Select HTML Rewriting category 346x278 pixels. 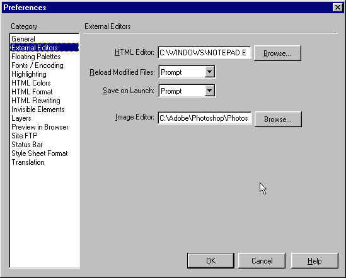point(36,101)
